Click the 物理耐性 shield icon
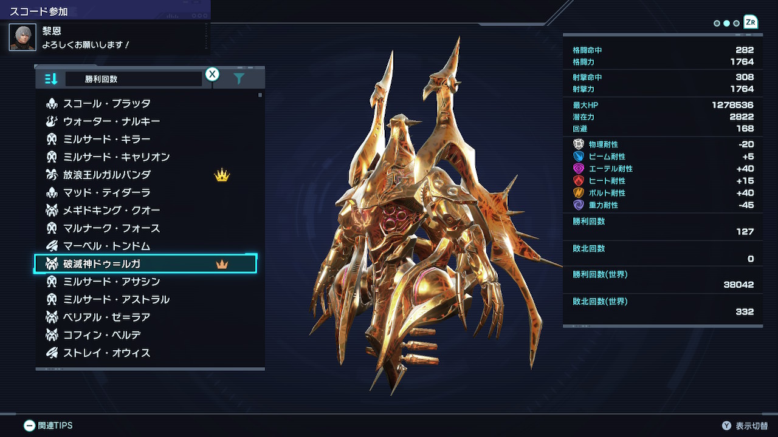The image size is (778, 437). tap(579, 144)
